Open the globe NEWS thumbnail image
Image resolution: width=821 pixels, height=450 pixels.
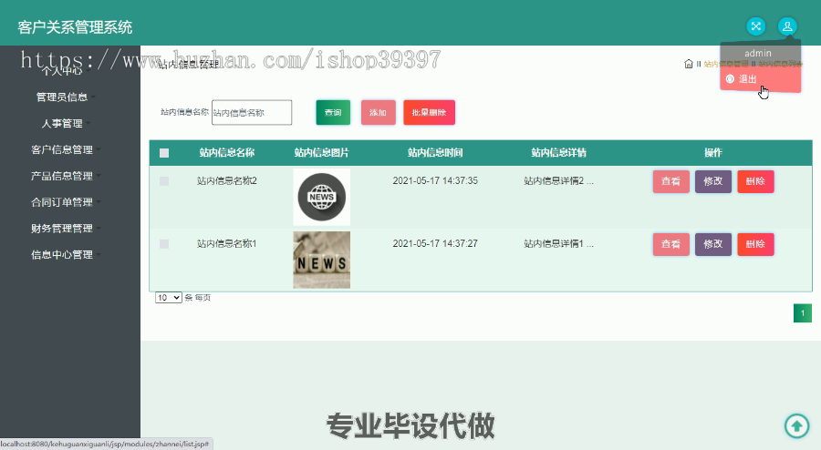[x=321, y=197]
